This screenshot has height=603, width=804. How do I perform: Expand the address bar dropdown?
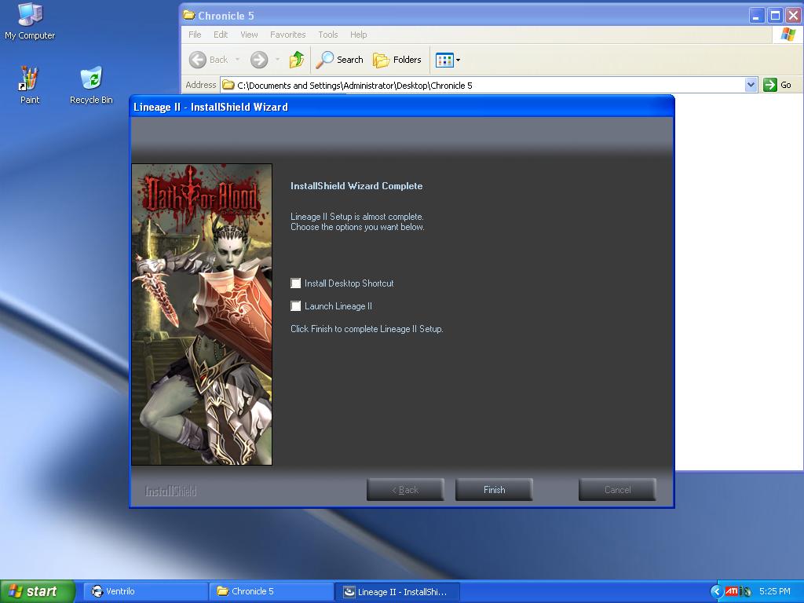751,85
